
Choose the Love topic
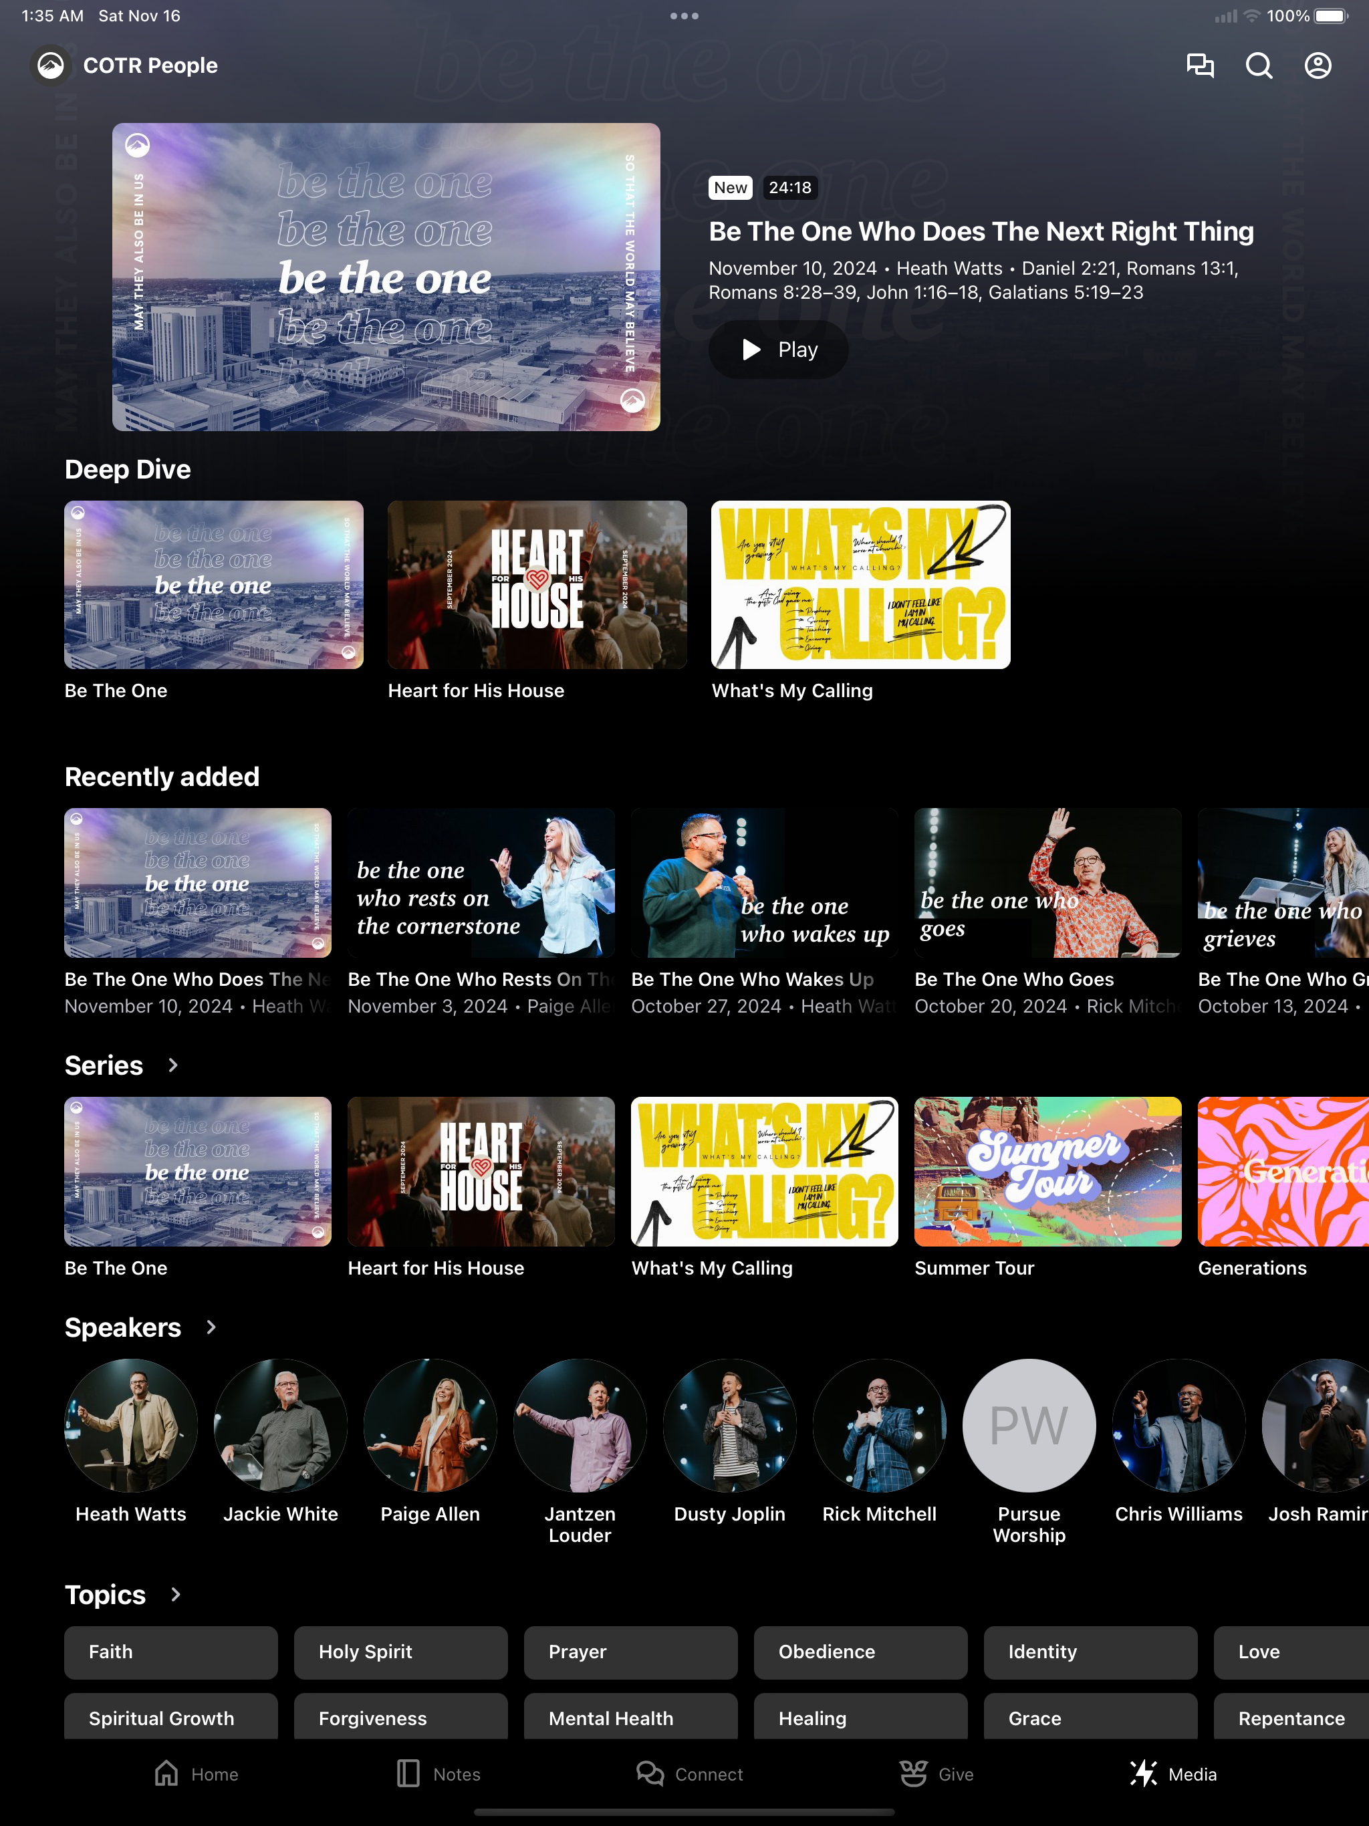click(x=1291, y=1652)
